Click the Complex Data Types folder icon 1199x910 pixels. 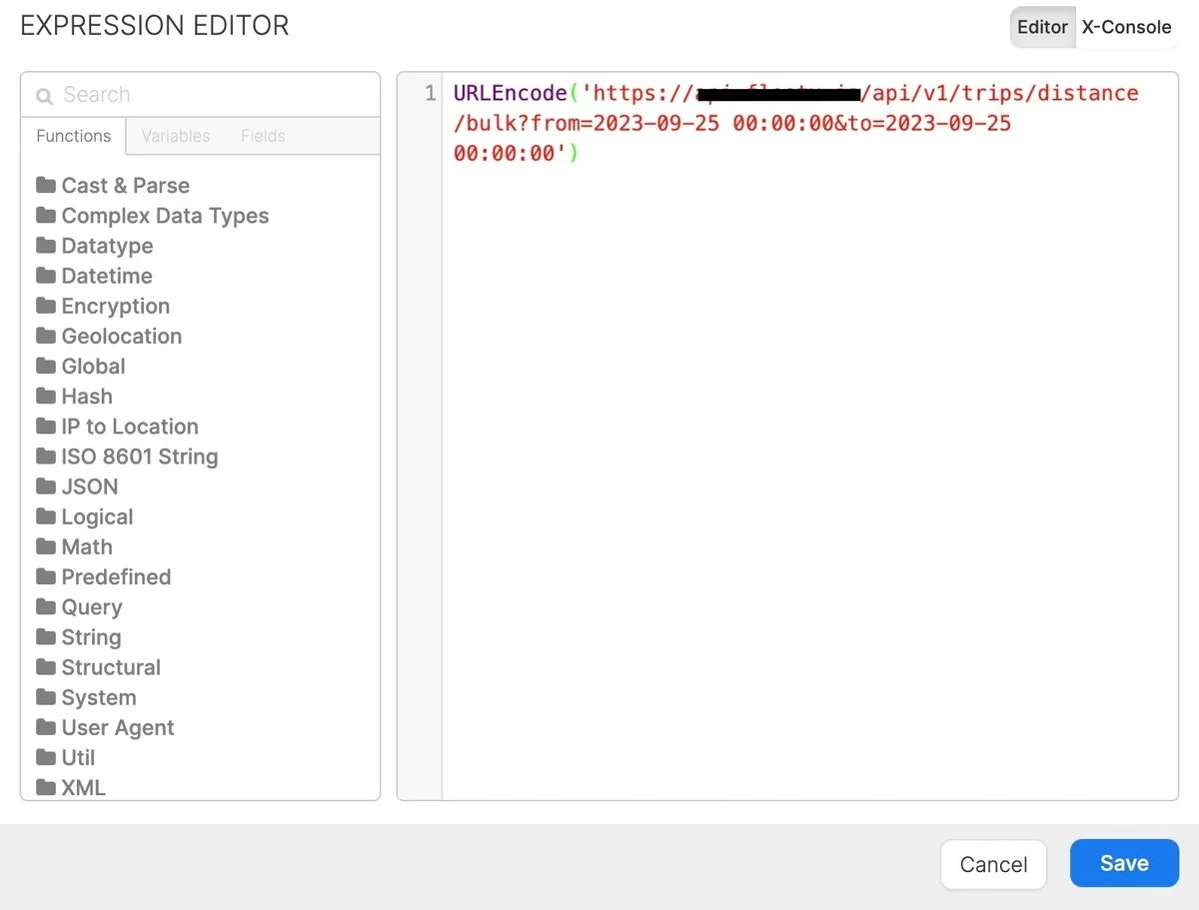tap(46, 215)
